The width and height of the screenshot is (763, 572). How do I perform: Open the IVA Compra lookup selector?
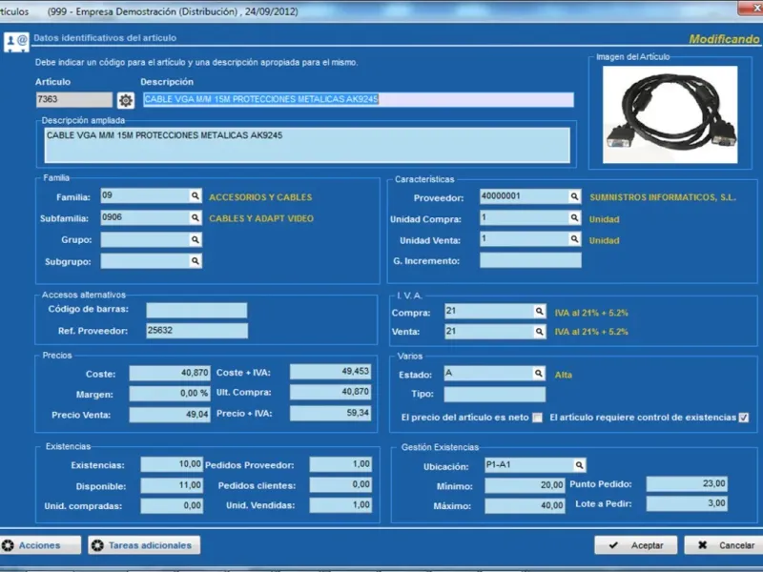[x=539, y=312]
